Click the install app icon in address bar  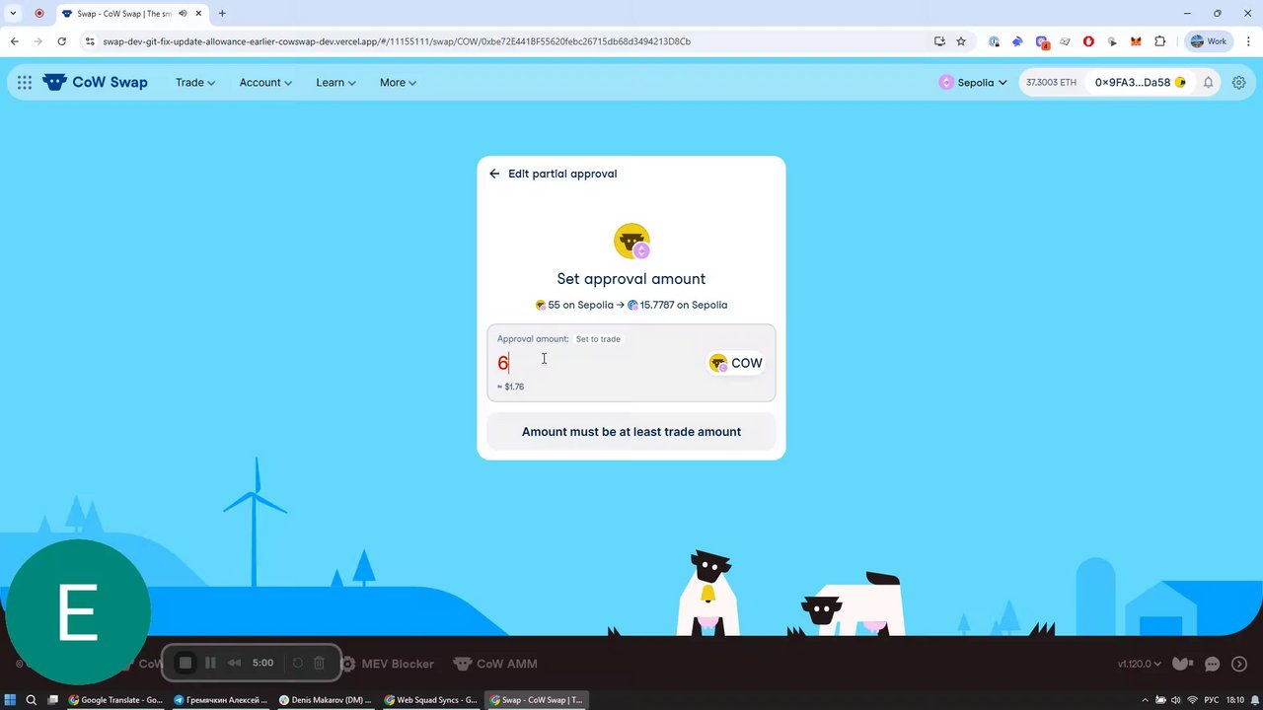coord(939,41)
